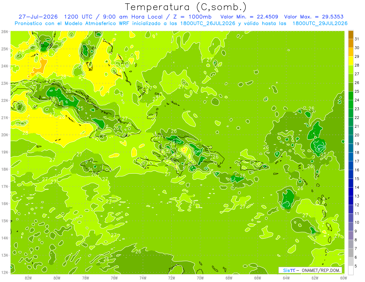This screenshot has width=365, height=282.
Task: Click the teal legend swatch between 19 and 20
Action: [x=351, y=139]
